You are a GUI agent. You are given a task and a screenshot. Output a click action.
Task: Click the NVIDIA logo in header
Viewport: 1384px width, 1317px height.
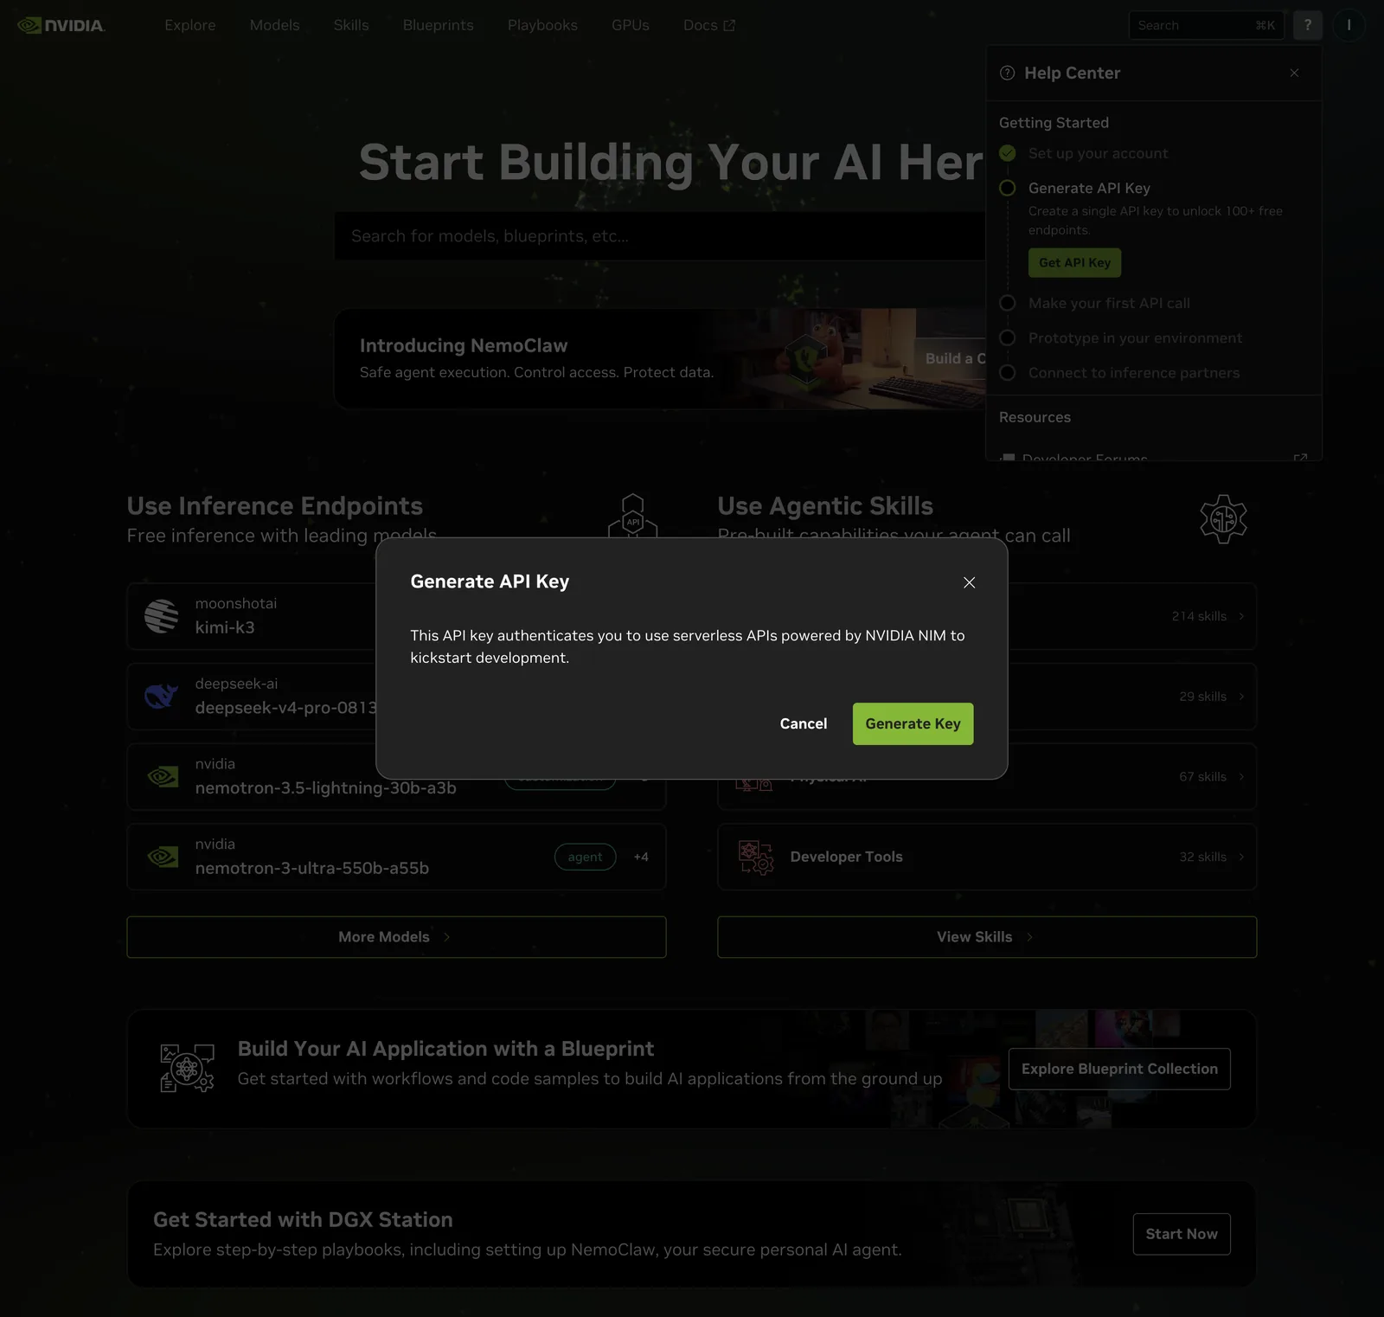click(61, 25)
